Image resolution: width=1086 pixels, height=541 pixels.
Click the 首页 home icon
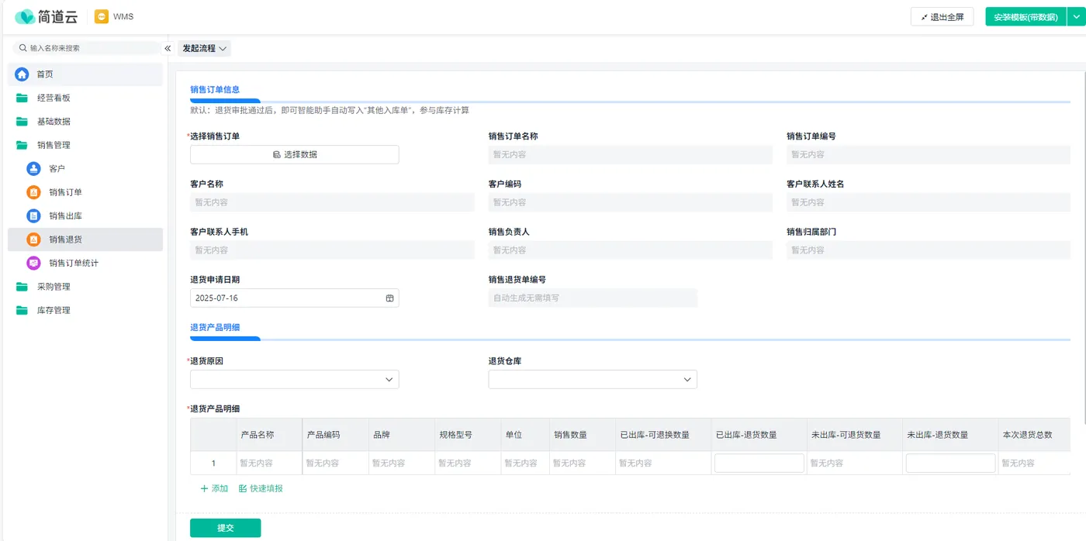click(22, 74)
